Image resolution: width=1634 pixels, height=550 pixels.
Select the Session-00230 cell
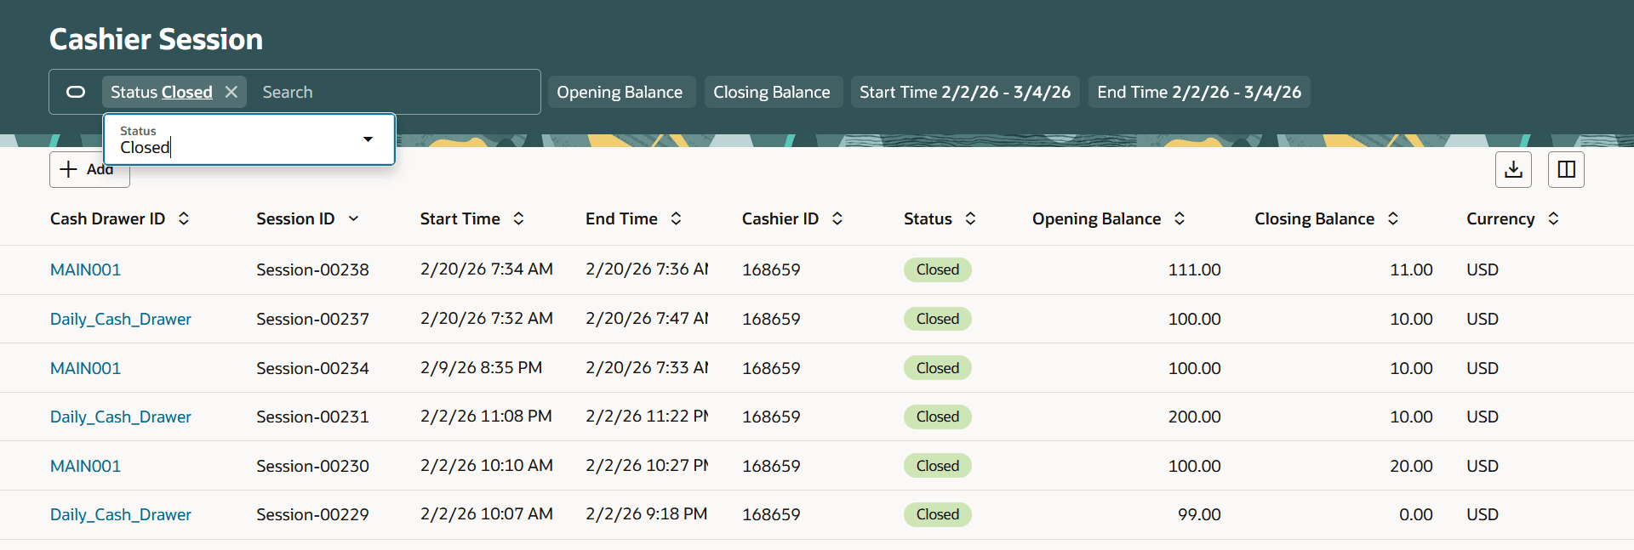[x=312, y=466]
